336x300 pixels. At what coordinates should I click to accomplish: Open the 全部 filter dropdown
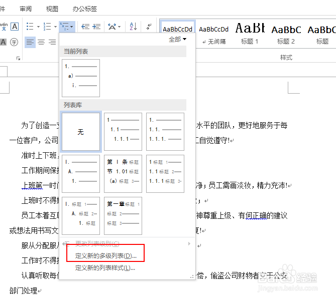coord(177,40)
